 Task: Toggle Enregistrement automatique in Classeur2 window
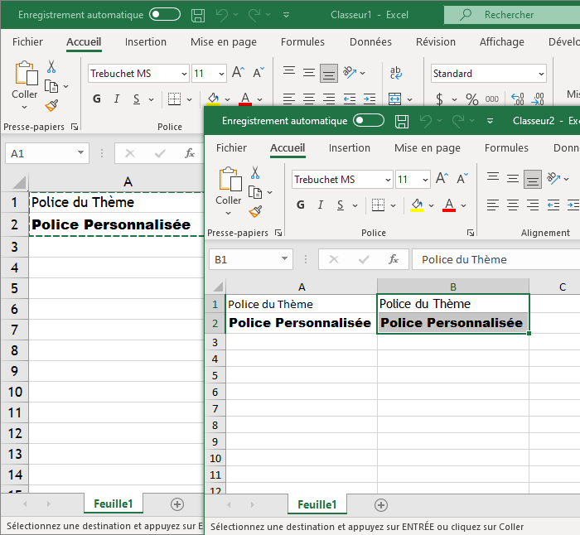point(369,121)
